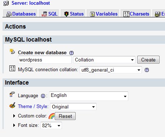Open help icon beside Create new database

tap(71, 53)
